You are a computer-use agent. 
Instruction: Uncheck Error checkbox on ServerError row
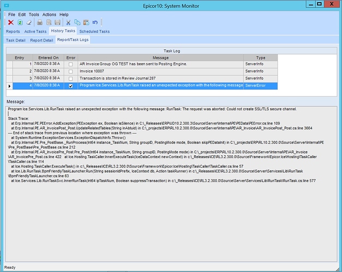coord(71,86)
